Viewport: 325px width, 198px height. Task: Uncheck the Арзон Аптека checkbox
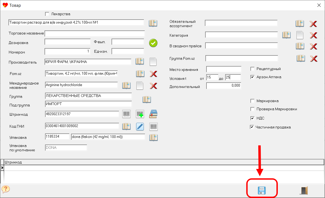253,77
